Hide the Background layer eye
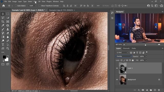The image size is (164, 92). tap(117, 79)
